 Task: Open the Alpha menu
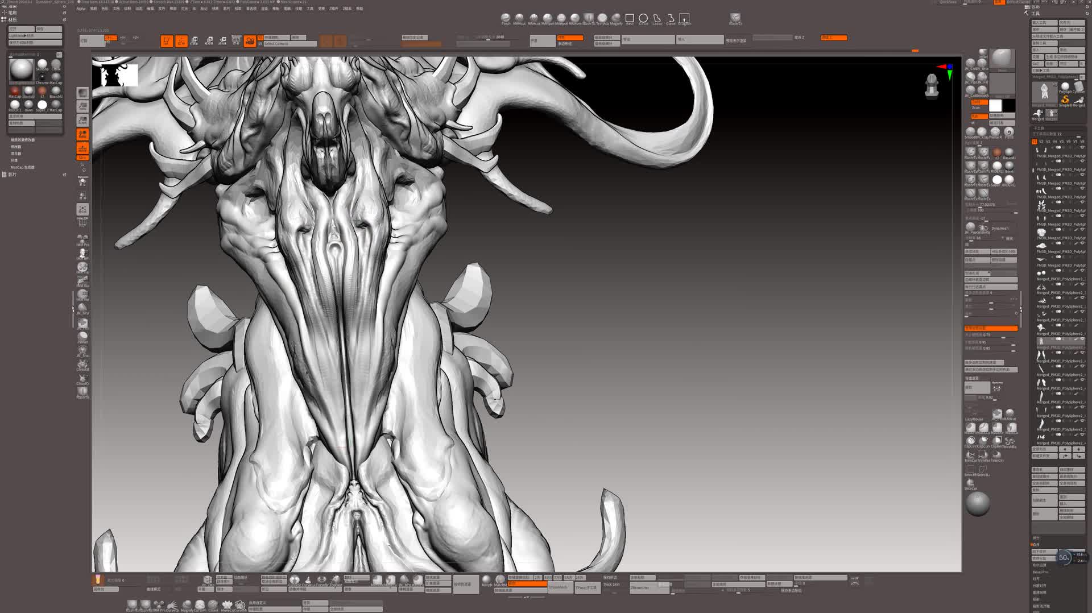click(x=81, y=9)
